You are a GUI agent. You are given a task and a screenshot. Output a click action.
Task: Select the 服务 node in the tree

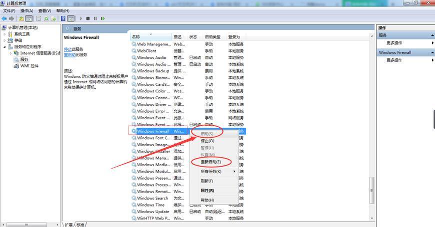pyautogui.click(x=21, y=59)
